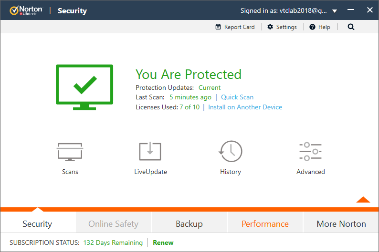Open the More Norton tab
The height and width of the screenshot is (252, 379).
click(341, 223)
